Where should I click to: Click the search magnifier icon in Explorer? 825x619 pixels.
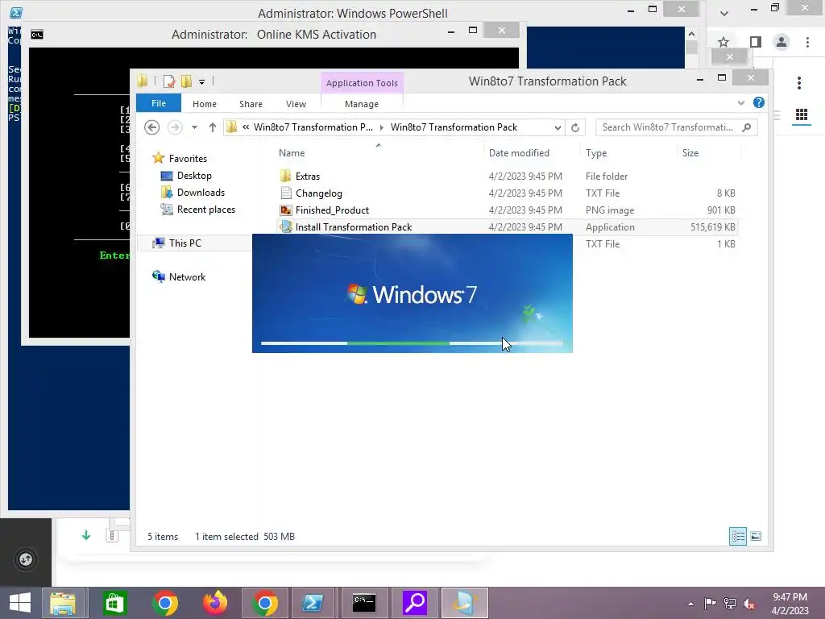point(747,127)
